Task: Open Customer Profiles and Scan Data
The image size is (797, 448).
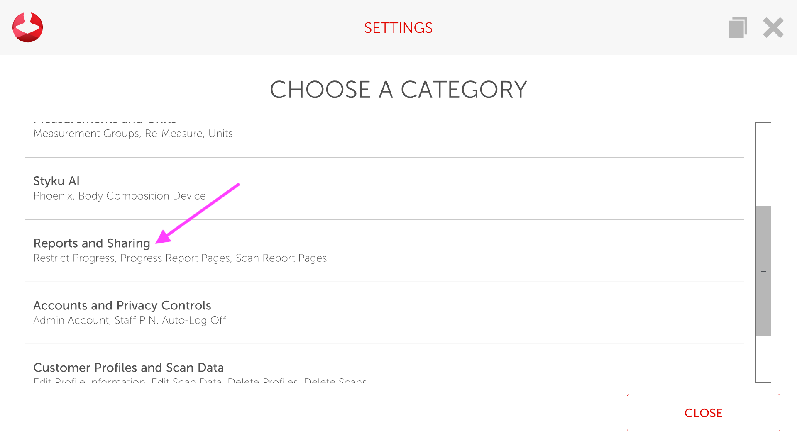Action: 128,368
